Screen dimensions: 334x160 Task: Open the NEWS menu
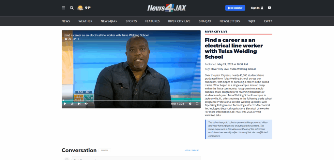click(66, 21)
